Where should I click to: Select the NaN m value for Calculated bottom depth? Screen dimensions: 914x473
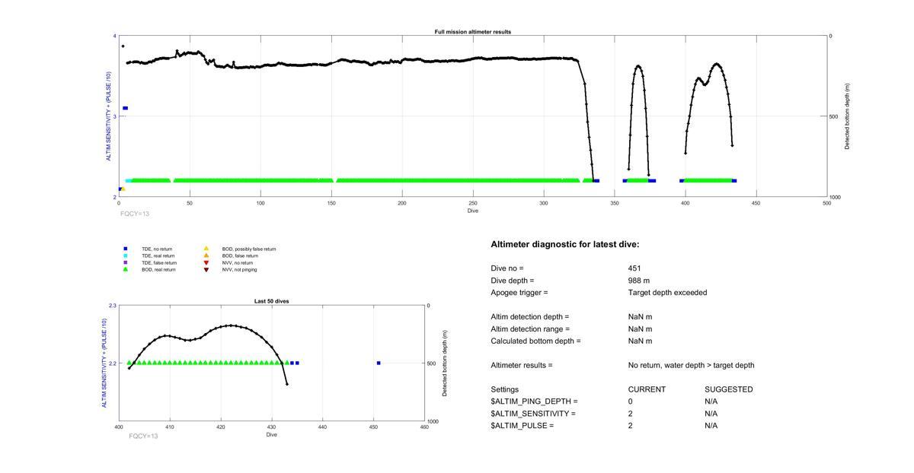point(641,341)
